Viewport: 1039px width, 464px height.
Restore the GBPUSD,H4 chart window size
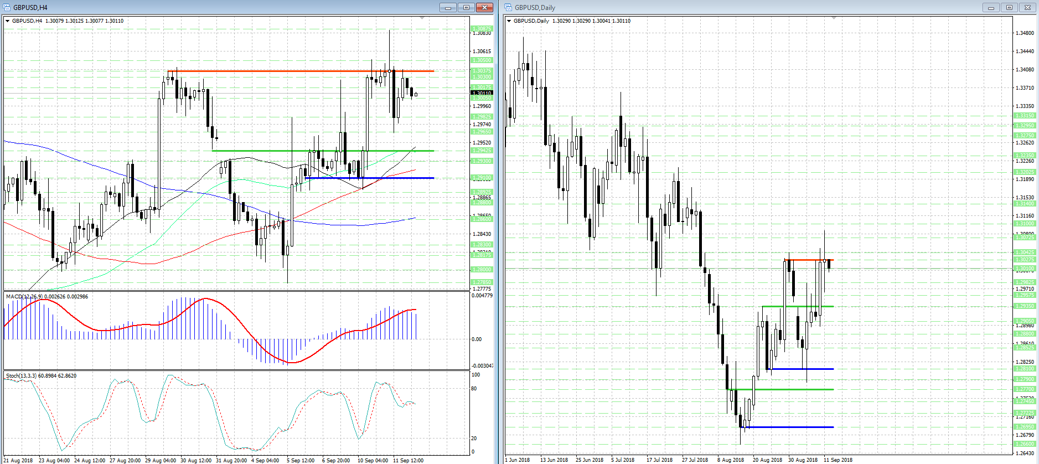point(466,7)
